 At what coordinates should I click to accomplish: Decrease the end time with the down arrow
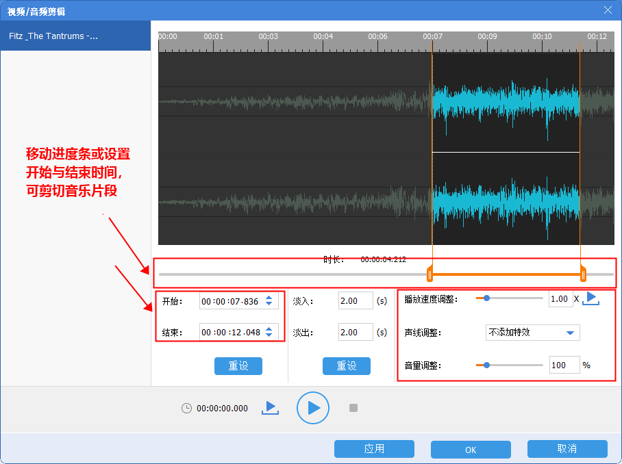269,335
